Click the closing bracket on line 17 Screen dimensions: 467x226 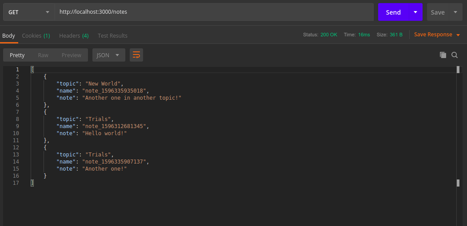(32, 183)
